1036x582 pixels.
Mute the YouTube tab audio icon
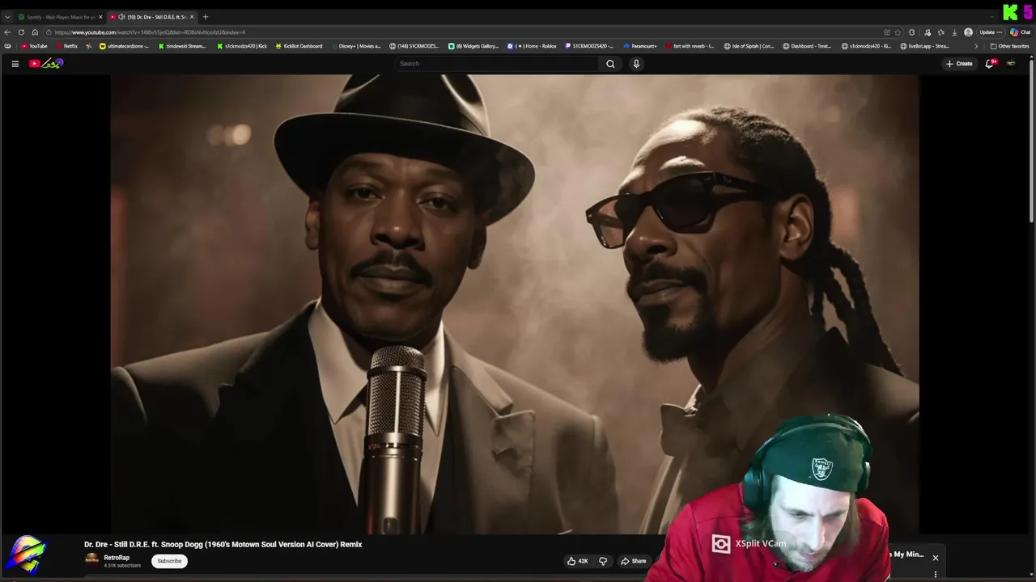tap(121, 17)
